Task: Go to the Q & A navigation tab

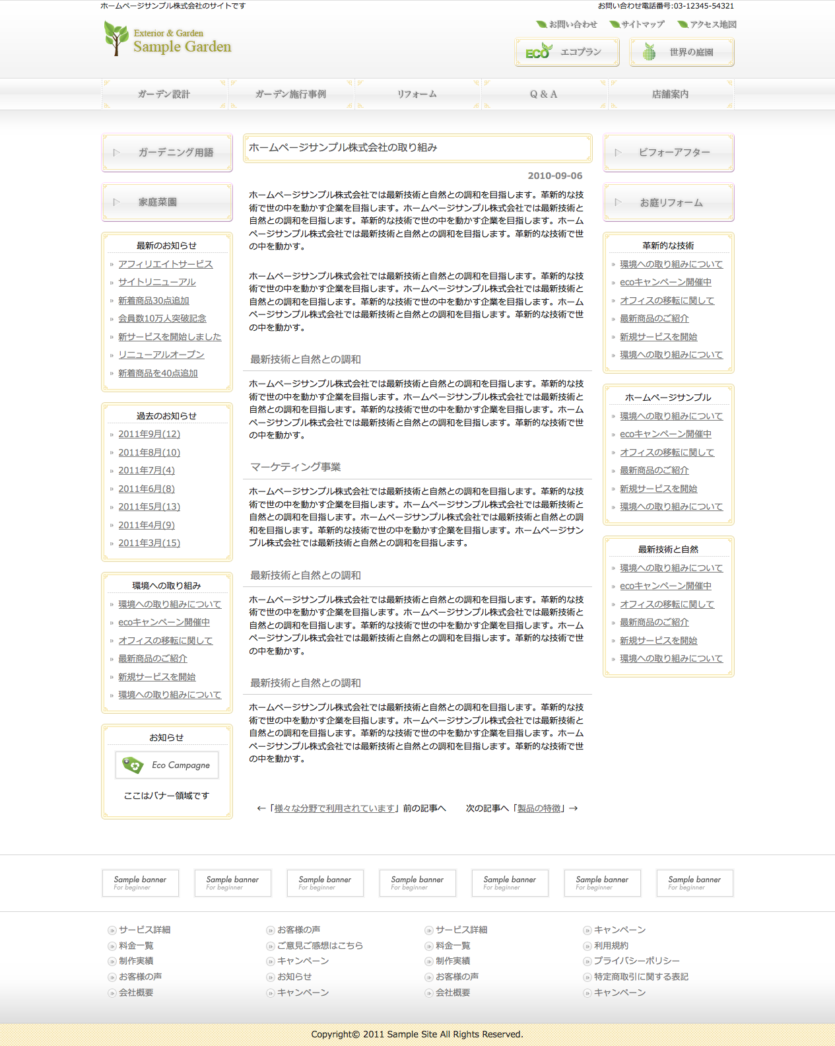Action: point(543,94)
